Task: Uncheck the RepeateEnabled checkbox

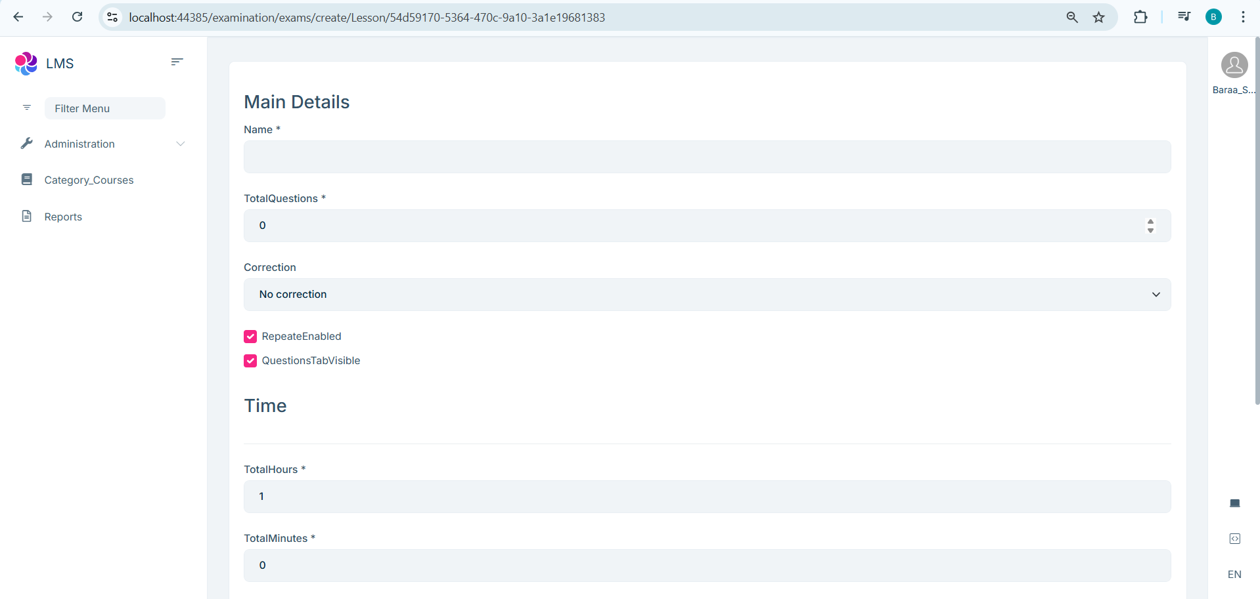Action: pyautogui.click(x=250, y=337)
